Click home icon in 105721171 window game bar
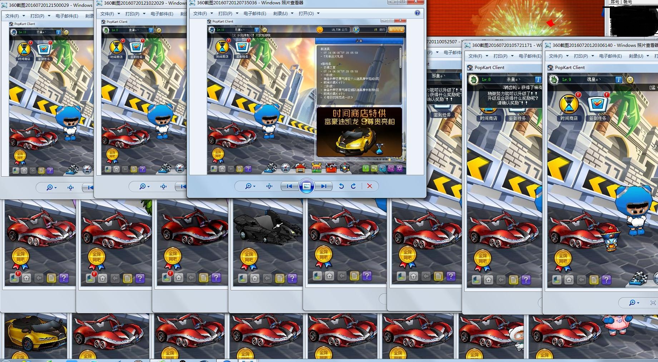This screenshot has width=658, height=362. pos(488,279)
